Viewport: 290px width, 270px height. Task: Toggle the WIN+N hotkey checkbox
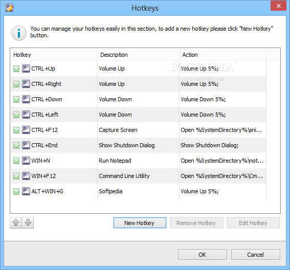16,161
